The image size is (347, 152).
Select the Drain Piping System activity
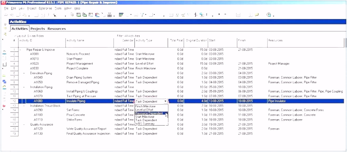click(x=79, y=78)
